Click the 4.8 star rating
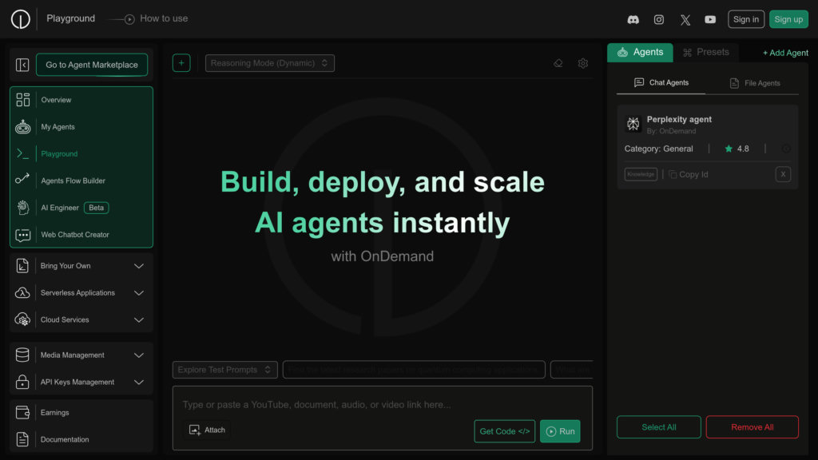The height and width of the screenshot is (460, 818). pos(736,149)
